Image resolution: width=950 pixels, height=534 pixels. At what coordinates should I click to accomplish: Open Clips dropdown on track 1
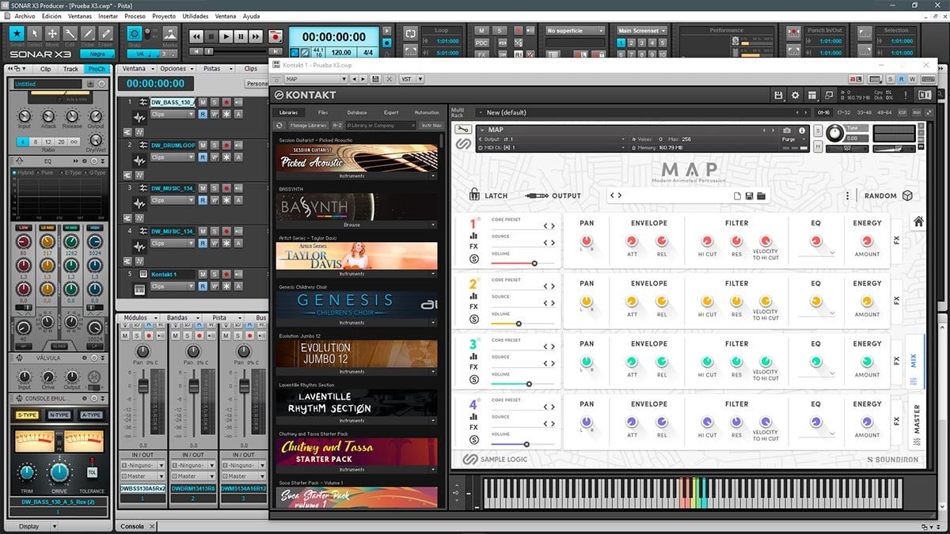pos(172,114)
